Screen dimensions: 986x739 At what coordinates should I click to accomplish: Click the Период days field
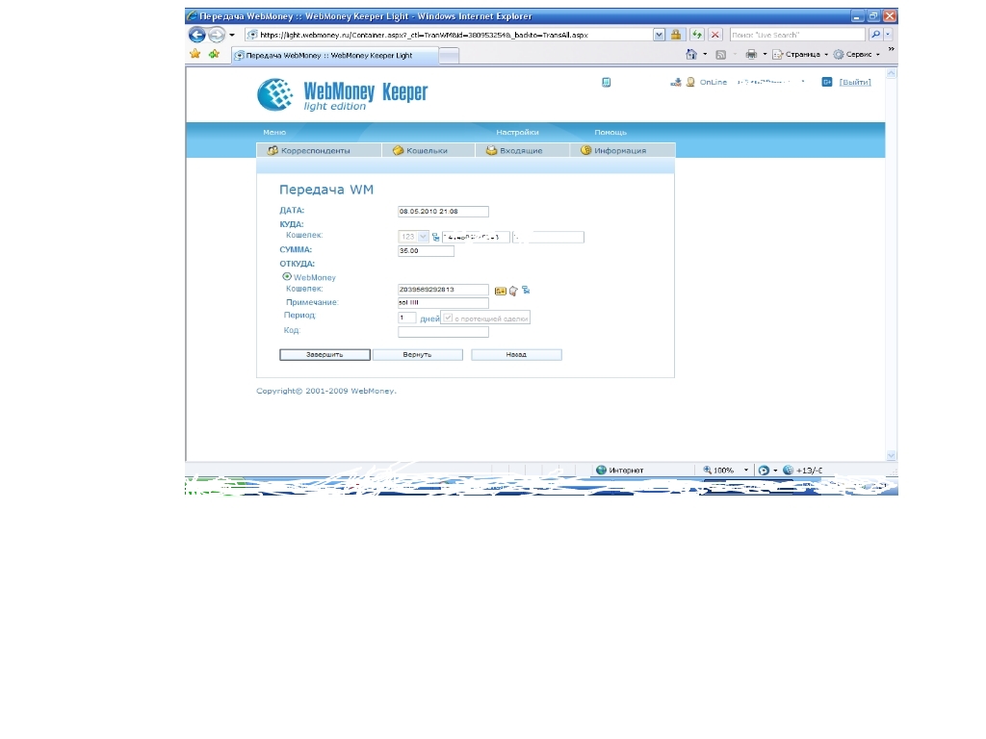(x=407, y=318)
